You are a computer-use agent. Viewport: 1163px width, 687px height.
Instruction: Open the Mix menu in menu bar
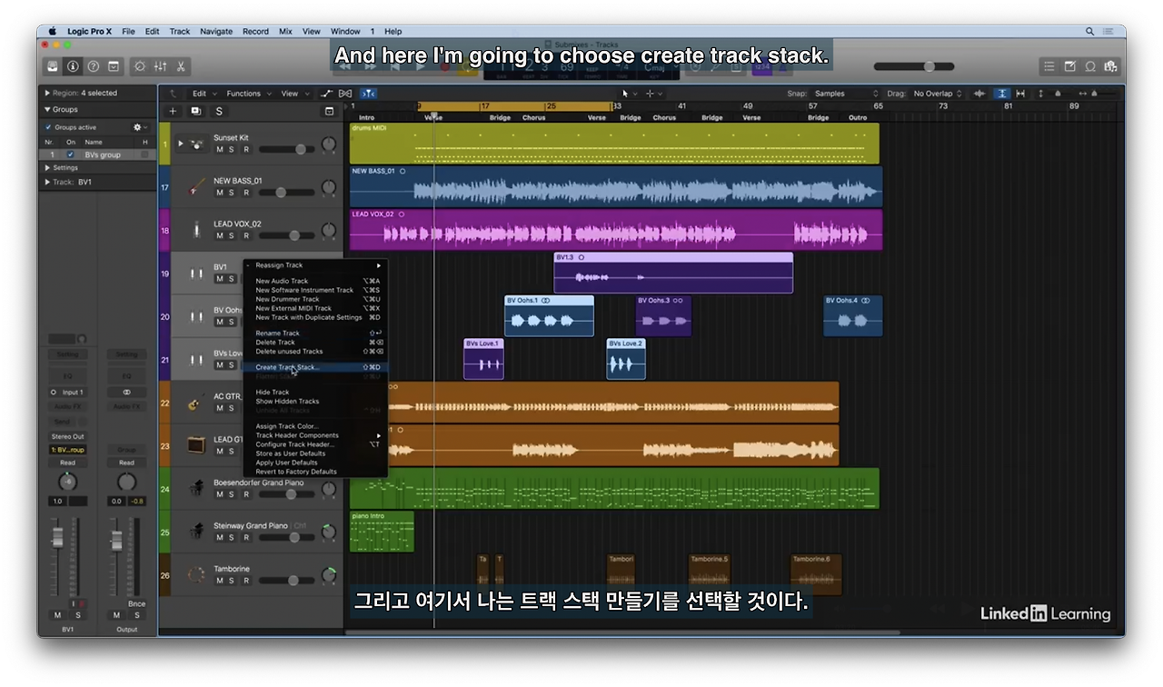tap(285, 32)
